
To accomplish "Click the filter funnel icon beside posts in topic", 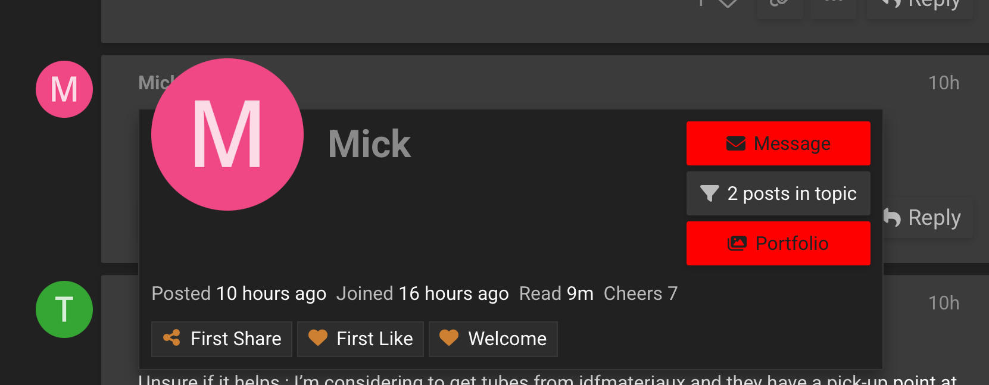I will 709,193.
